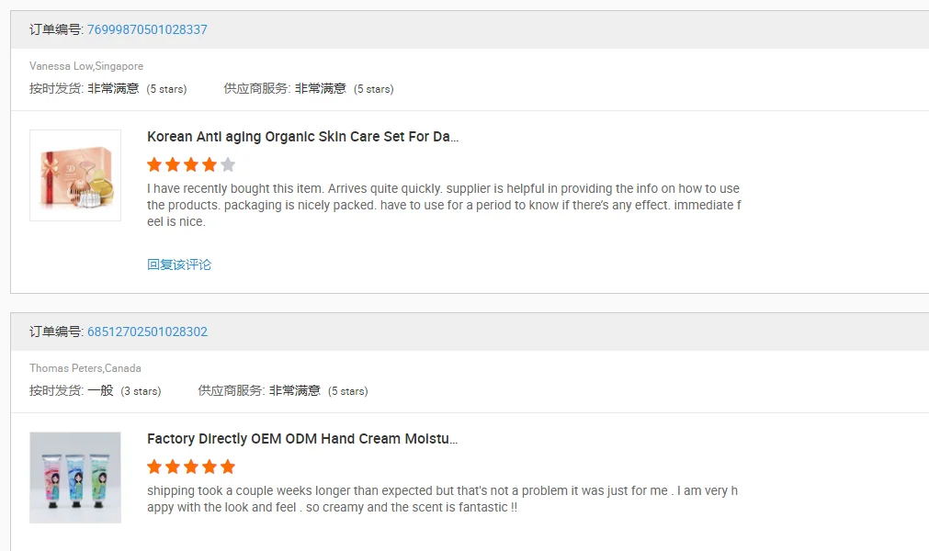Click the gray empty star on Korean skin care review
The width and height of the screenshot is (929, 551).
pyautogui.click(x=228, y=165)
